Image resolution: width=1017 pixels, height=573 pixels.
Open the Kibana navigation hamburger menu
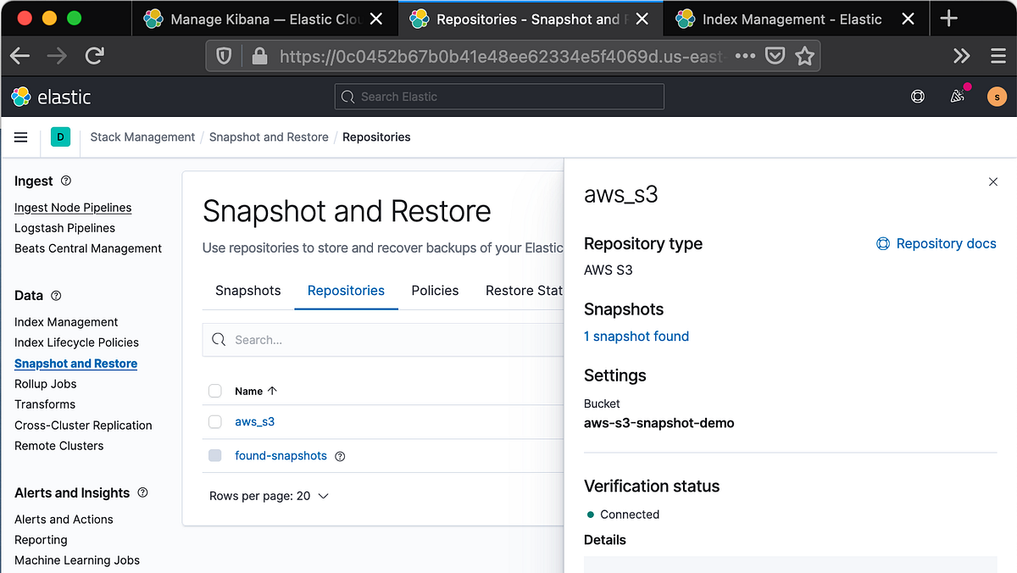tap(20, 136)
